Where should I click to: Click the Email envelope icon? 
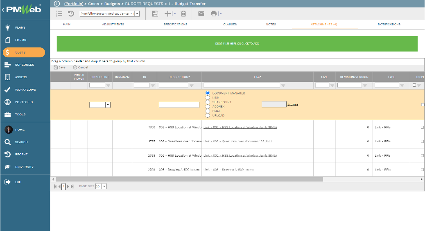coord(201,13)
